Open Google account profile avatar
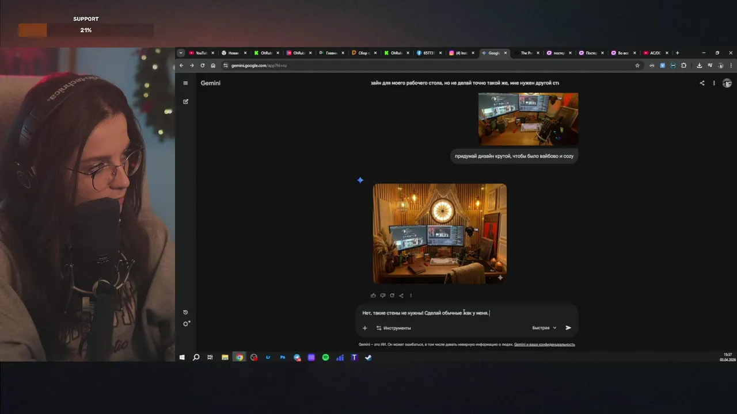The width and height of the screenshot is (737, 414). click(727, 83)
